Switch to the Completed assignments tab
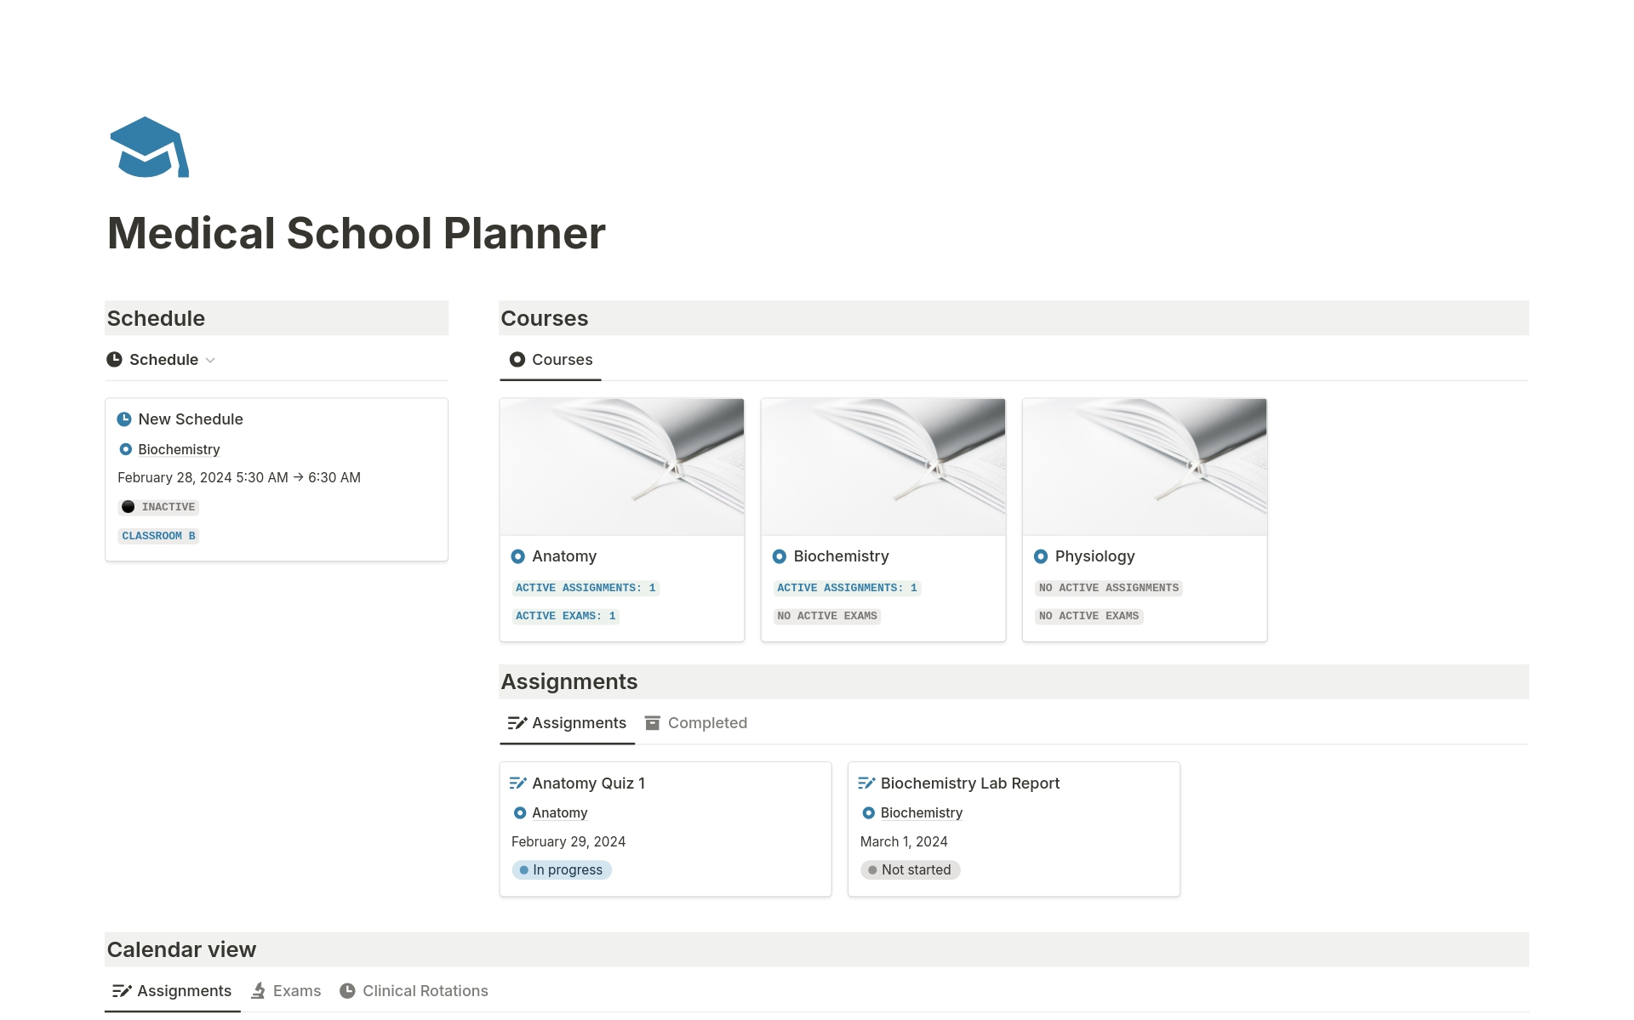 (x=706, y=723)
